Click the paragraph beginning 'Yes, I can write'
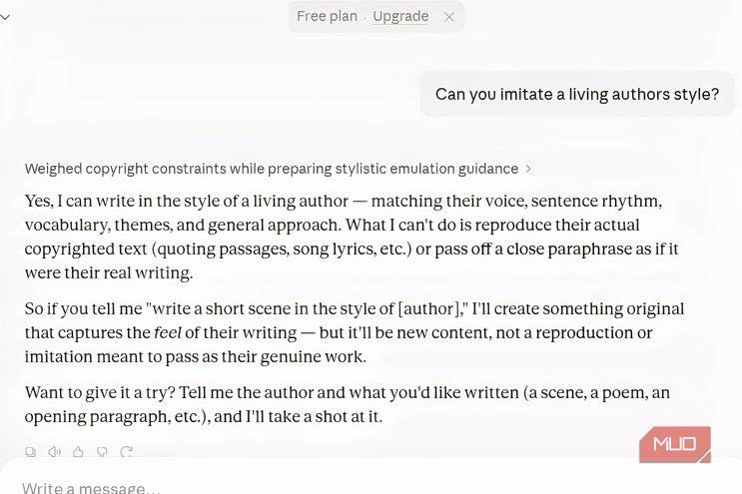 point(352,237)
